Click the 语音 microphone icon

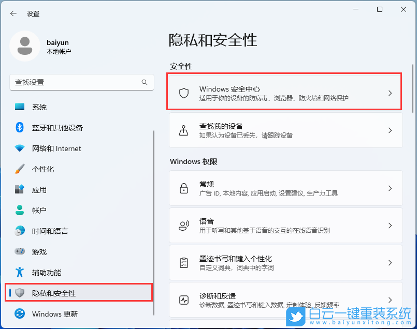(184, 225)
